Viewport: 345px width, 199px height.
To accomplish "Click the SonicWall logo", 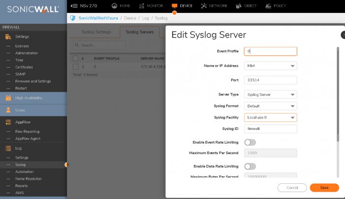I will coord(33,9).
